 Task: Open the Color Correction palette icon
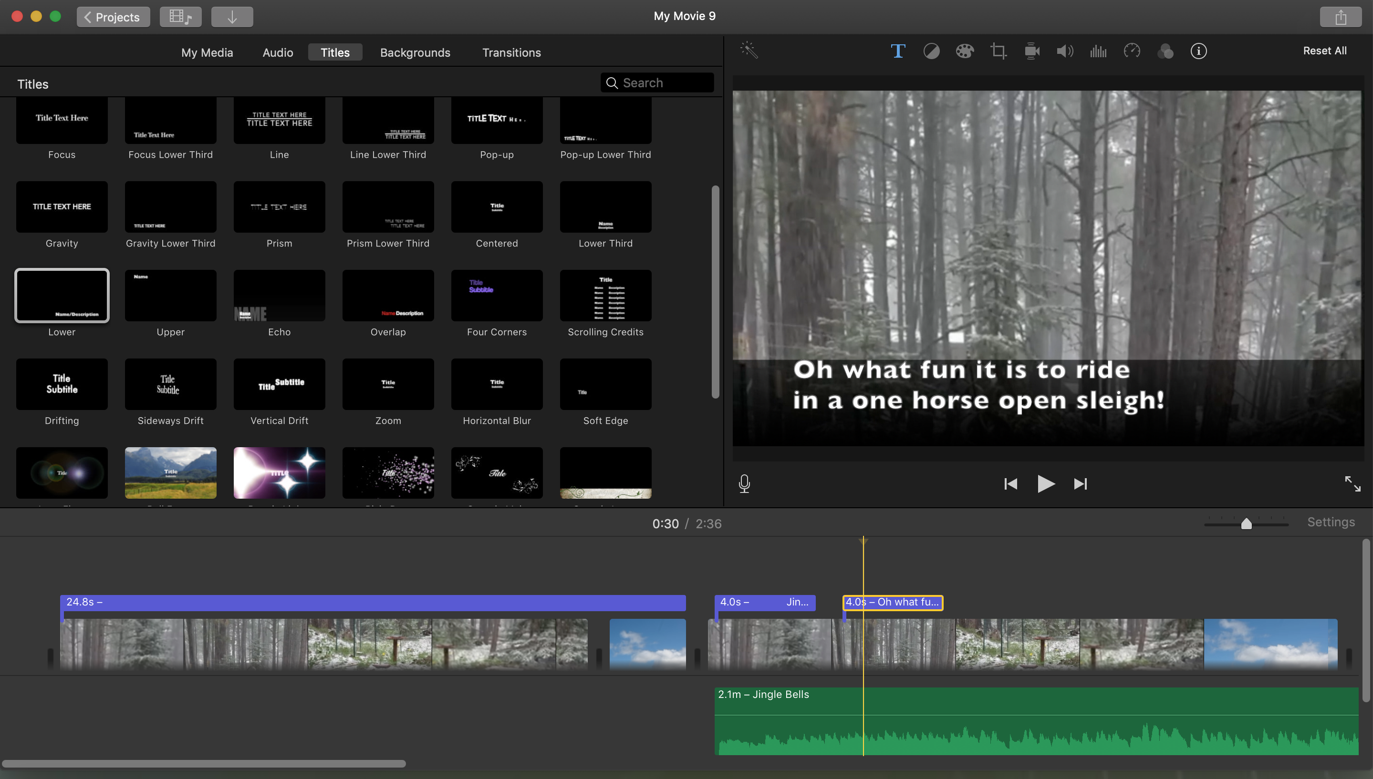click(965, 51)
